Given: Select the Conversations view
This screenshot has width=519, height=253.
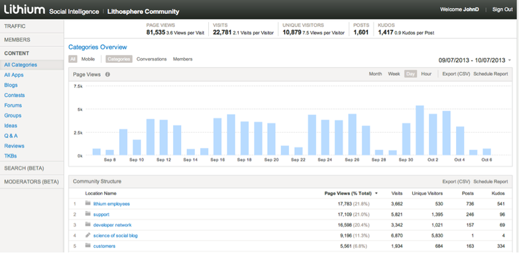Looking at the screenshot, I should point(151,59).
